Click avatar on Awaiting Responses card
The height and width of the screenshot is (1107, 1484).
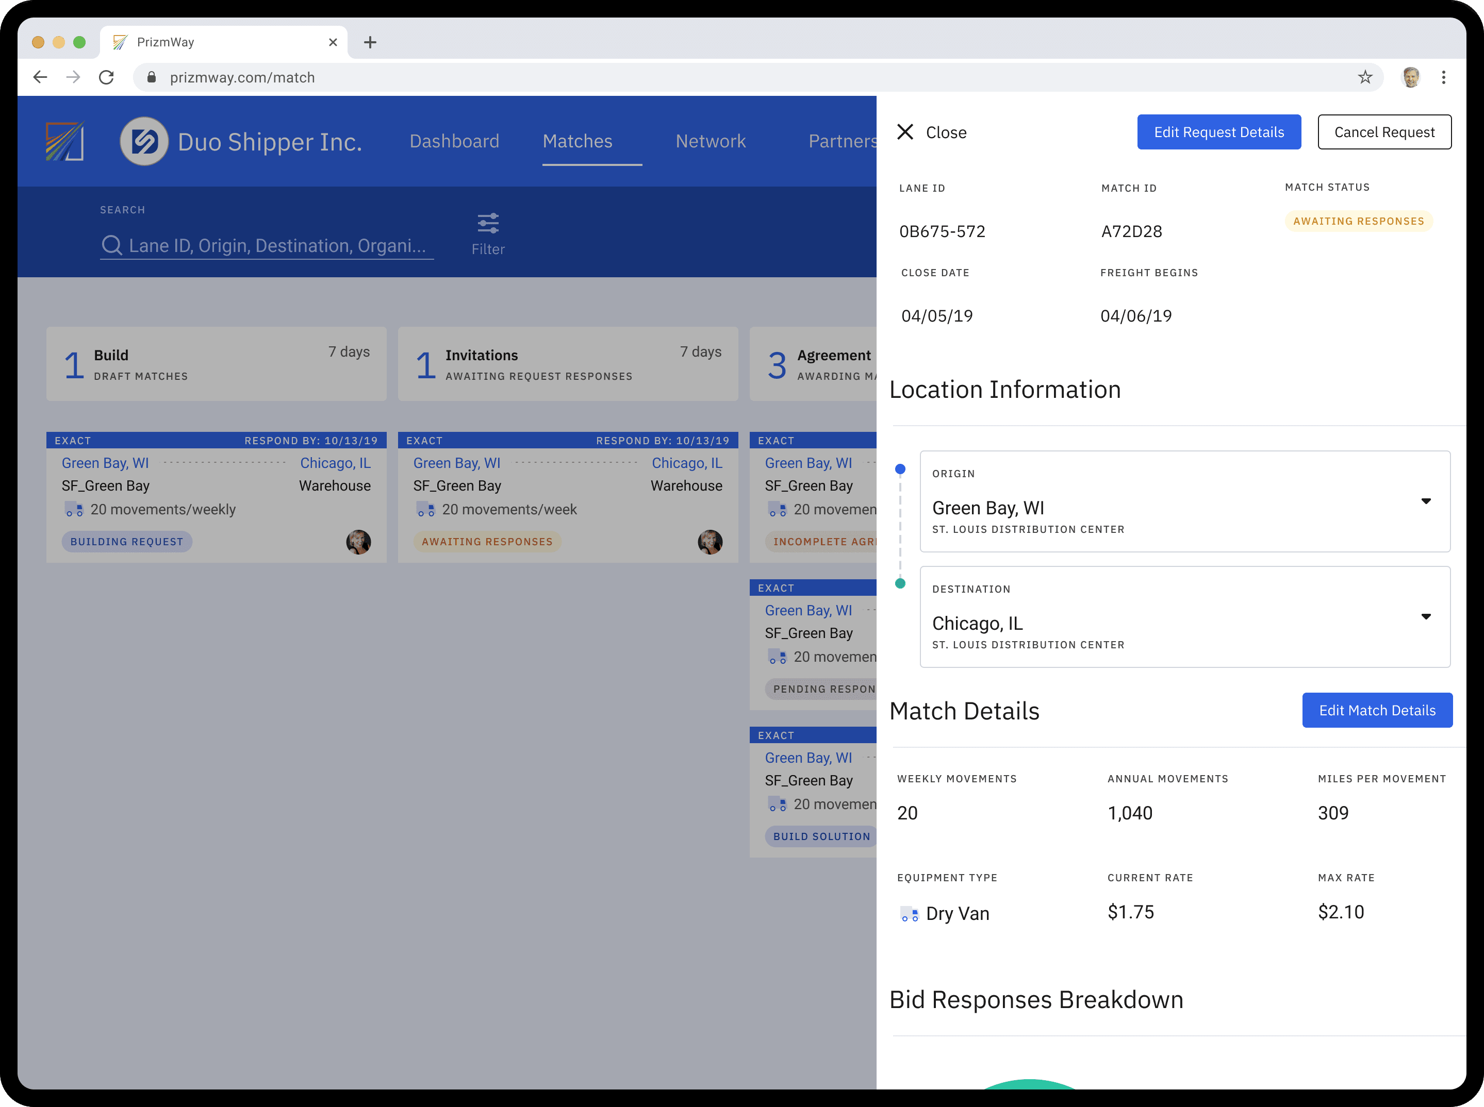click(x=711, y=542)
